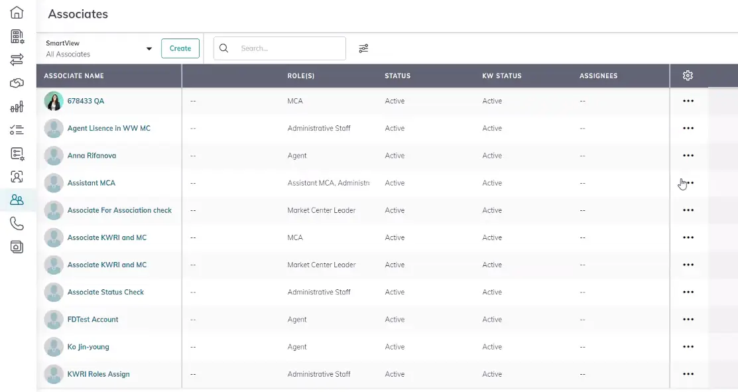Click 'Assistant MCA, Administr' role cell
The width and height of the screenshot is (738, 392).
click(x=328, y=182)
